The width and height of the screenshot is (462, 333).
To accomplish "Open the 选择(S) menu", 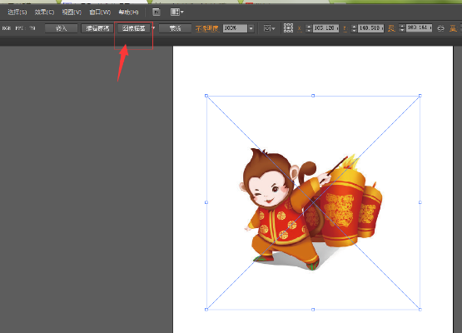I will coord(17,12).
